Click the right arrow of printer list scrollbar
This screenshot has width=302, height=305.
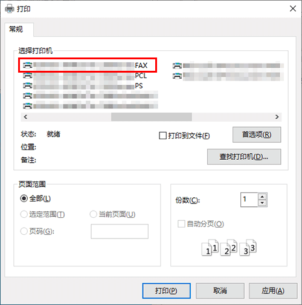(x=277, y=117)
